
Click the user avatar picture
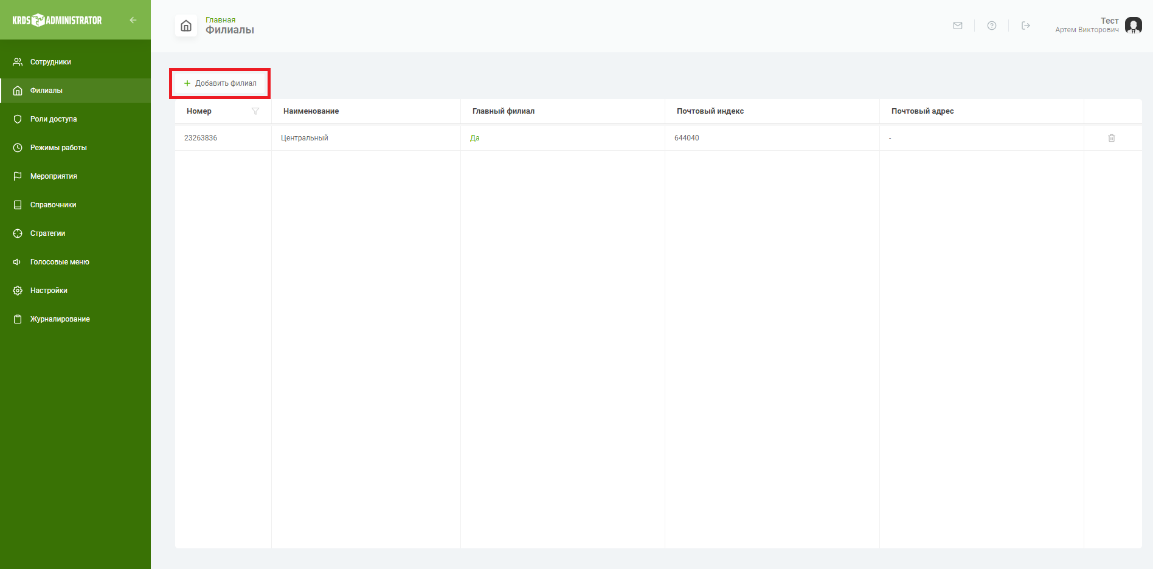(x=1134, y=26)
